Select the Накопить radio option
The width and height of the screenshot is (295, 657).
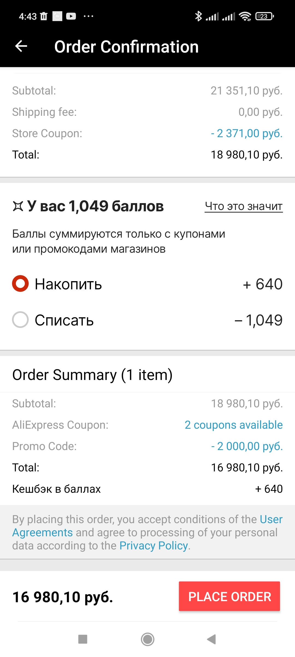(20, 284)
